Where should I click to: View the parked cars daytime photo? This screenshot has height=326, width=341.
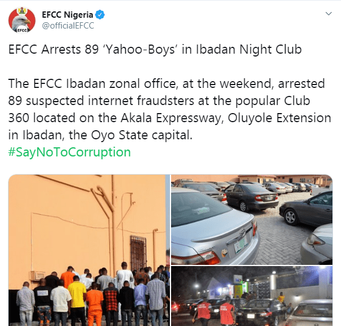[x=252, y=219]
